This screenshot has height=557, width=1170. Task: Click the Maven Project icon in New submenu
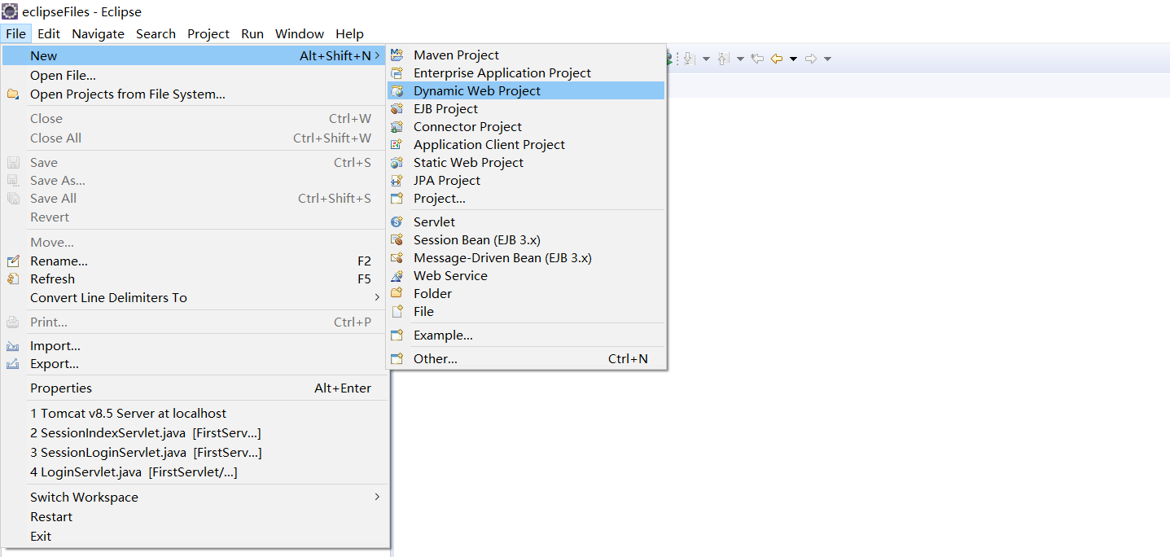pos(397,55)
